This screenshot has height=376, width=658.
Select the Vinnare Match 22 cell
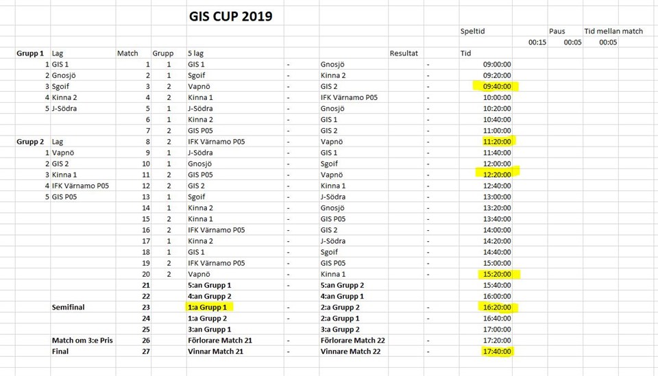click(x=350, y=351)
